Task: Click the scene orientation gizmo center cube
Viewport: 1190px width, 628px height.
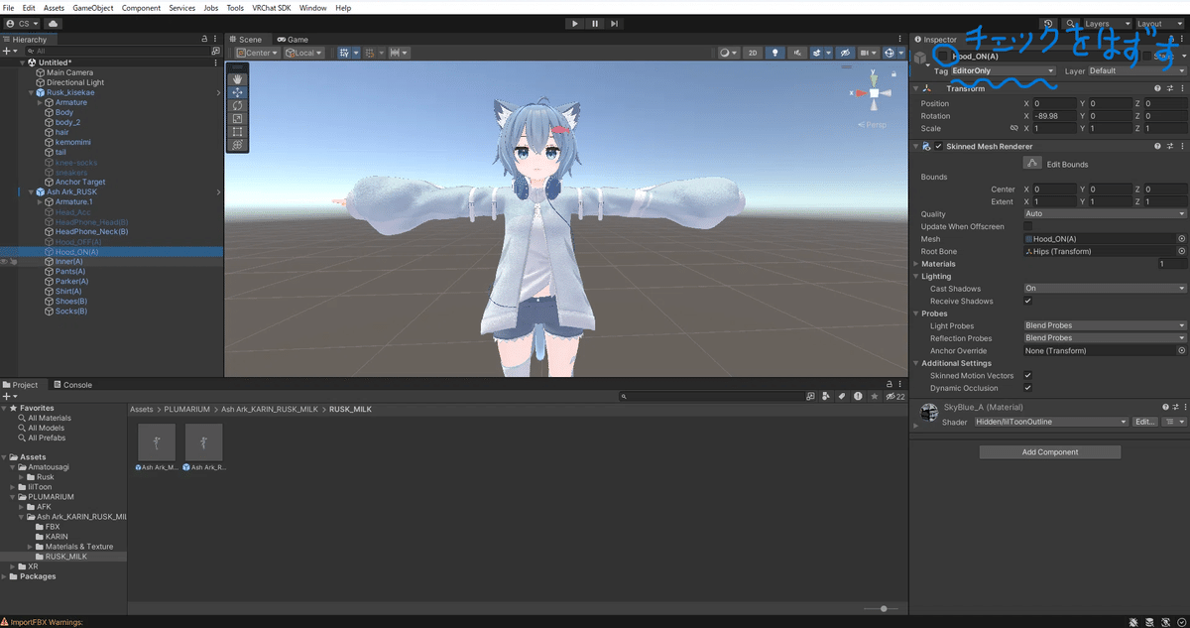Action: tap(874, 93)
